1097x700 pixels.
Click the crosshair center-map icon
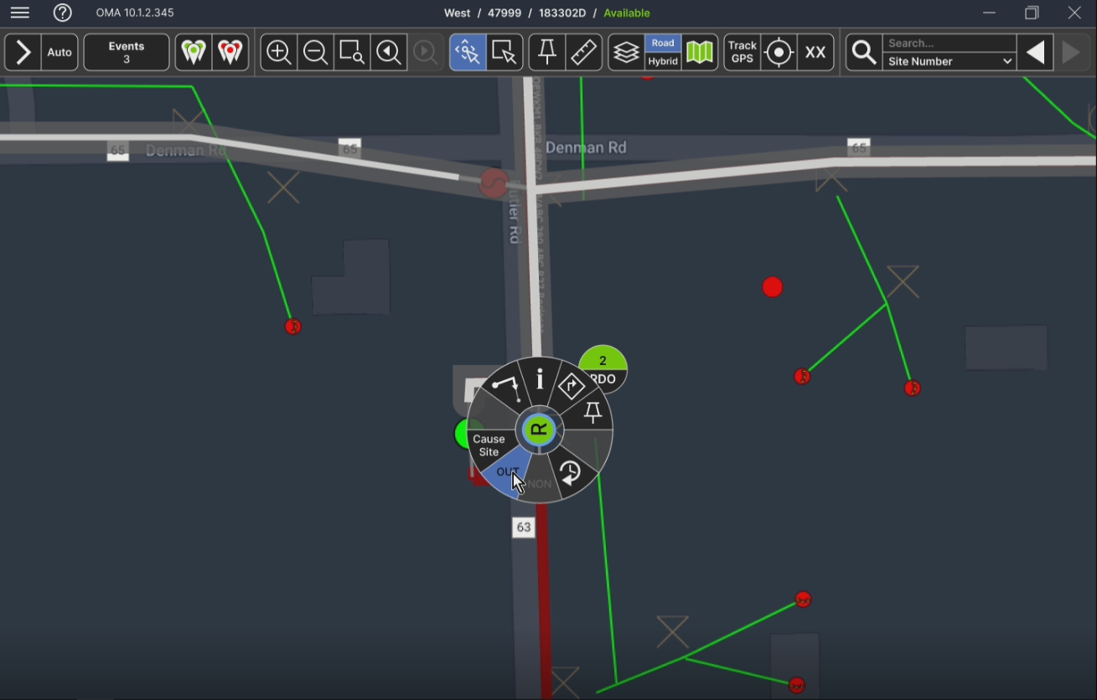click(779, 51)
